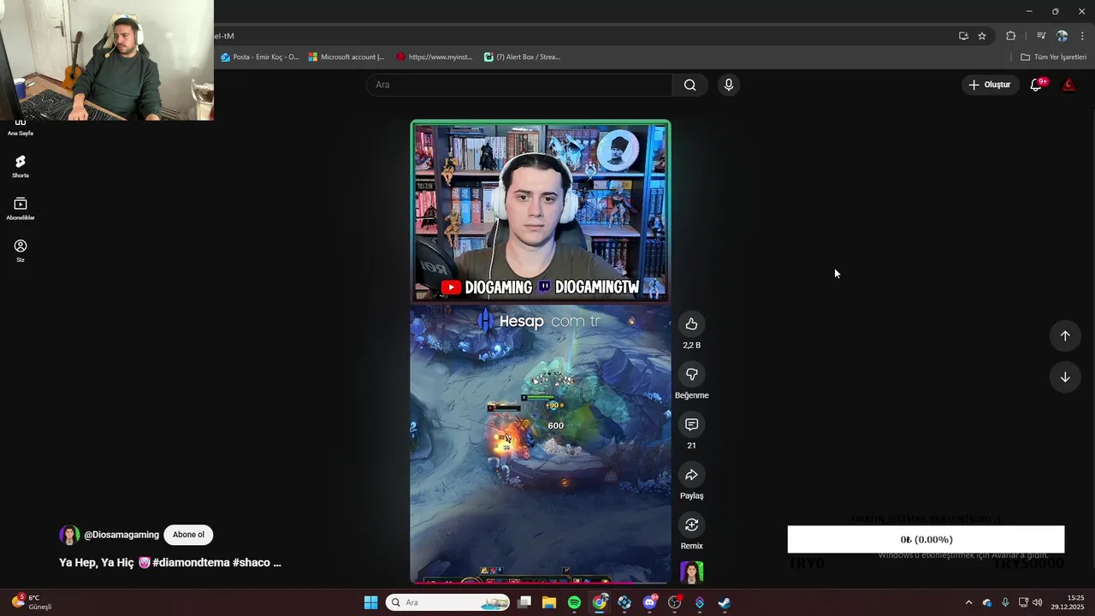Open the YouTube account avatar menu

1068,85
